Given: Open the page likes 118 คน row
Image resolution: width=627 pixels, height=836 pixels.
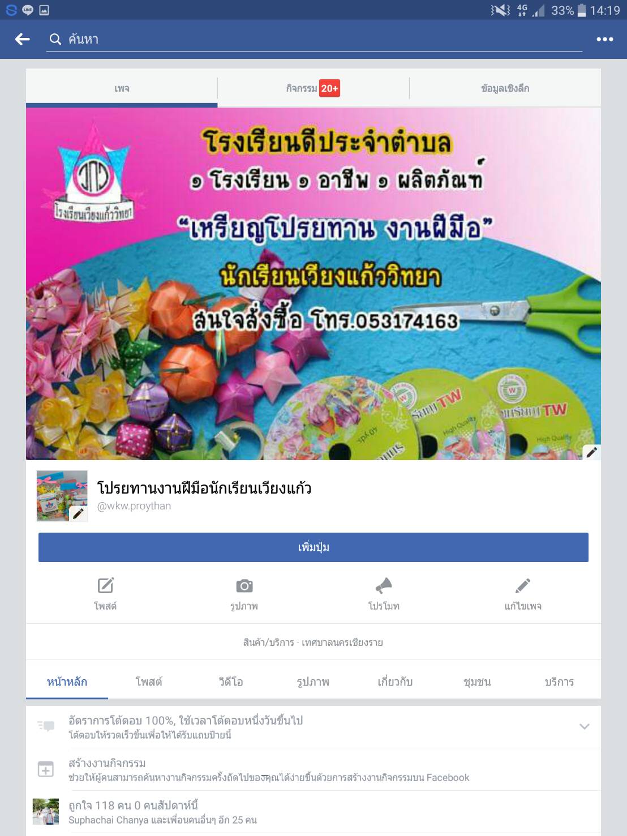Looking at the screenshot, I should (313, 812).
